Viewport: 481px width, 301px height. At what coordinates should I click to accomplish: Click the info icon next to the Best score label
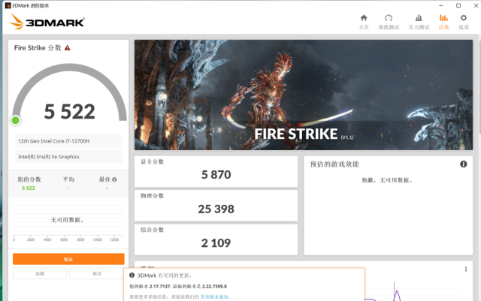click(x=114, y=179)
